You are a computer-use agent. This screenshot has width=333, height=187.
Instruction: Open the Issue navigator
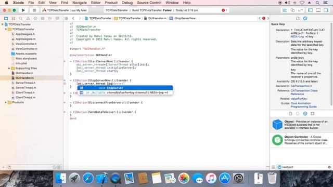click(28, 19)
